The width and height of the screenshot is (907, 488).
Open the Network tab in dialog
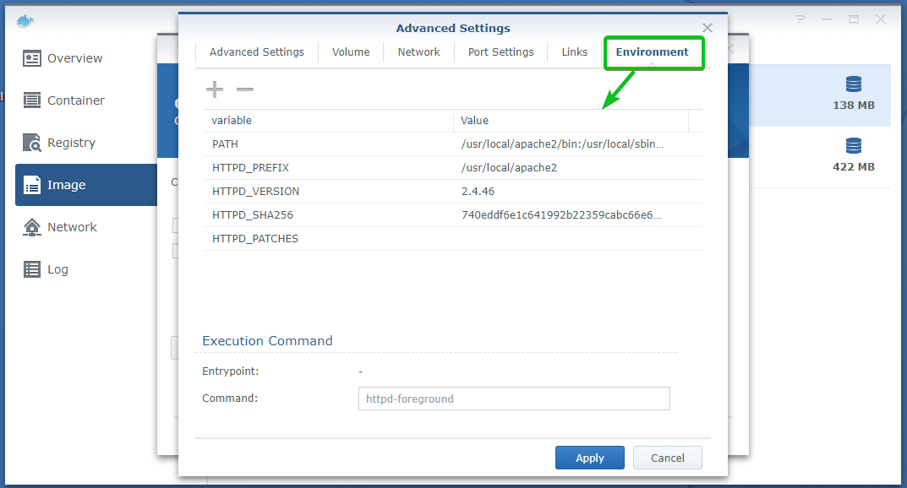coord(418,52)
